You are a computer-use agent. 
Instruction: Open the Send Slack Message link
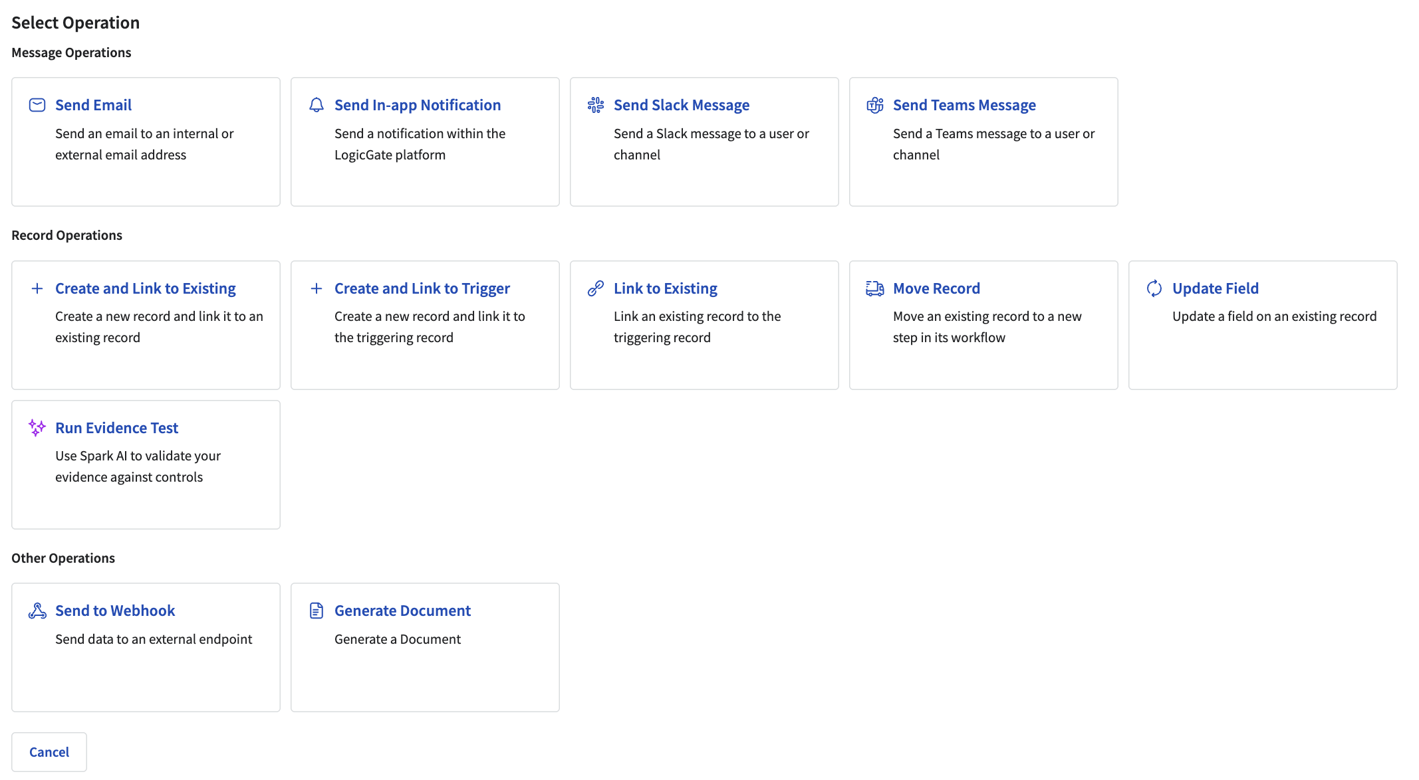coord(681,105)
